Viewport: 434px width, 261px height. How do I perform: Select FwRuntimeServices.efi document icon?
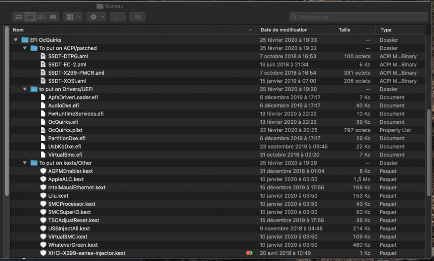pos(43,114)
